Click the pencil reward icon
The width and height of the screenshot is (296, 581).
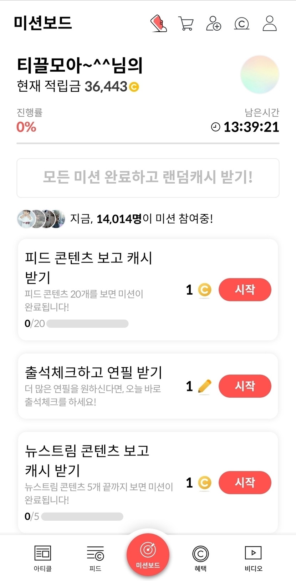click(x=204, y=386)
